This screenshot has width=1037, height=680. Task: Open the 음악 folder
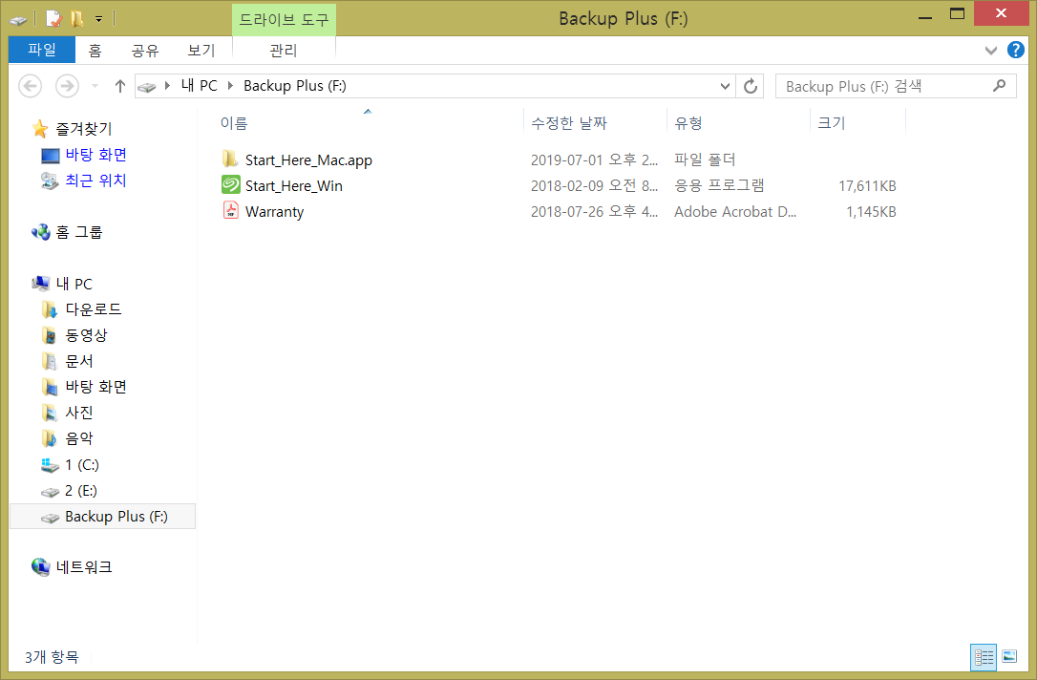point(78,438)
